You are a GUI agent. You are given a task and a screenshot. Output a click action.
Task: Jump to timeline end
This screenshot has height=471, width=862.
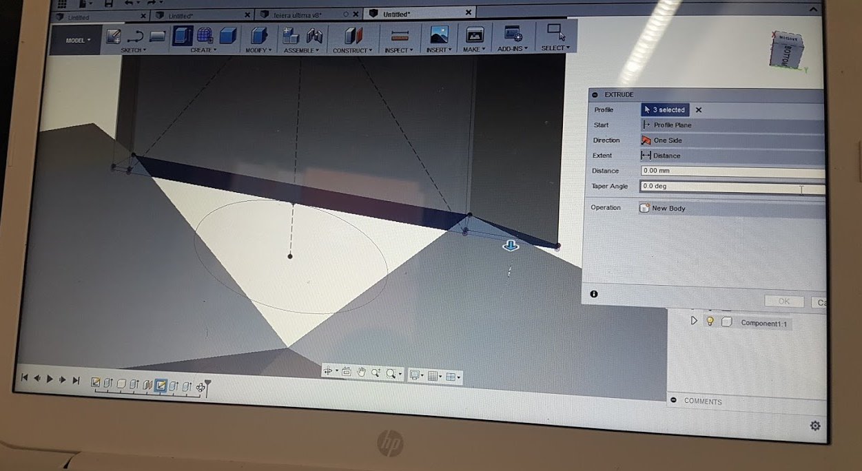coord(76,379)
